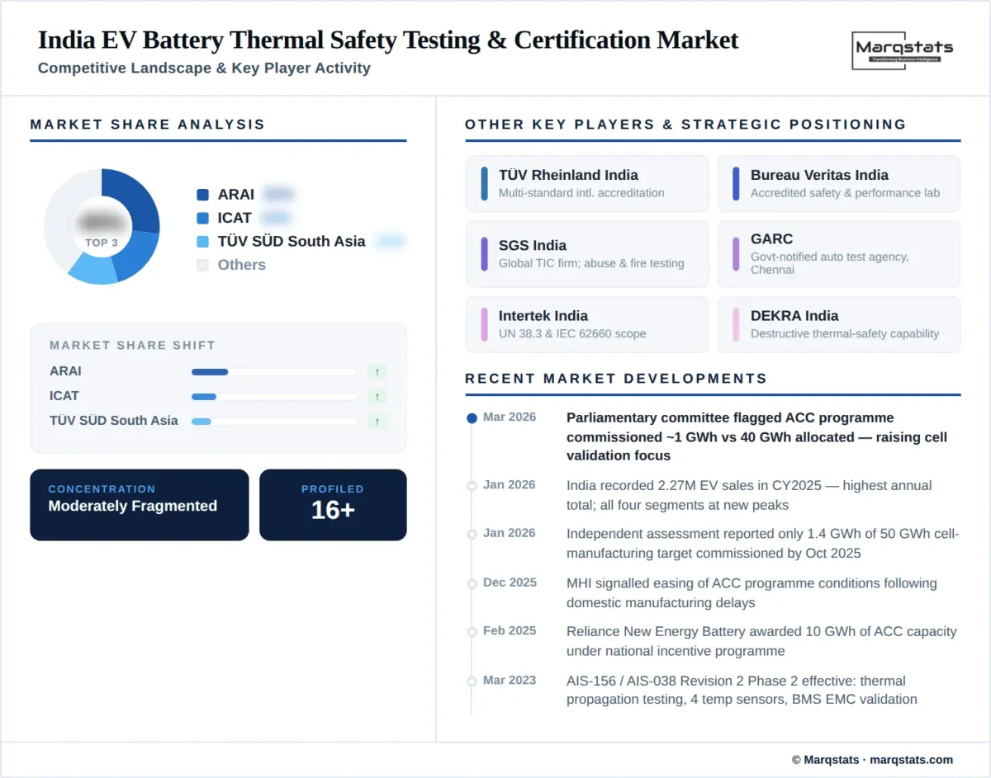Select the Dec 2025 timeline marker dot
The height and width of the screenshot is (778, 991).
(472, 583)
